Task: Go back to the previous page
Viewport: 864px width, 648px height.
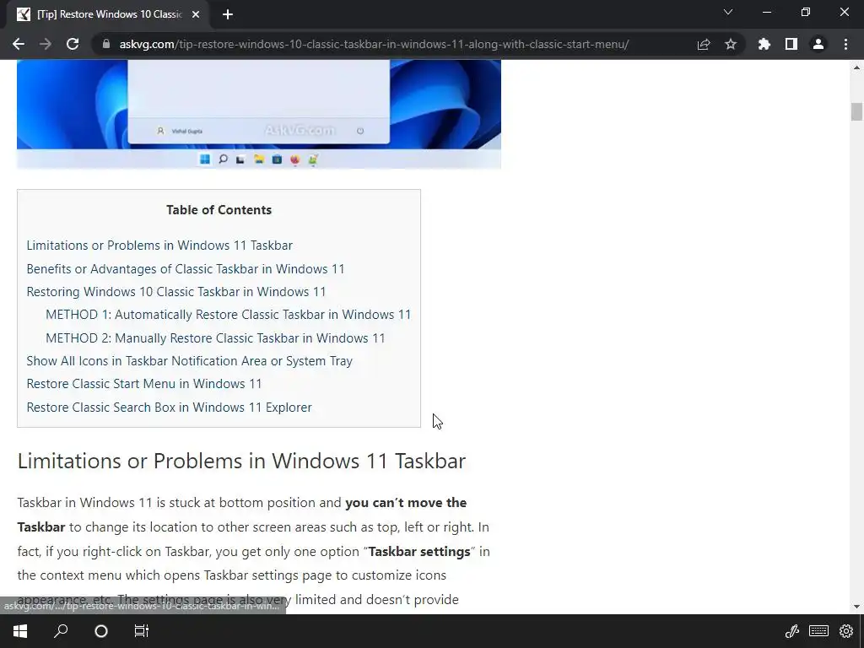Action: (19, 44)
